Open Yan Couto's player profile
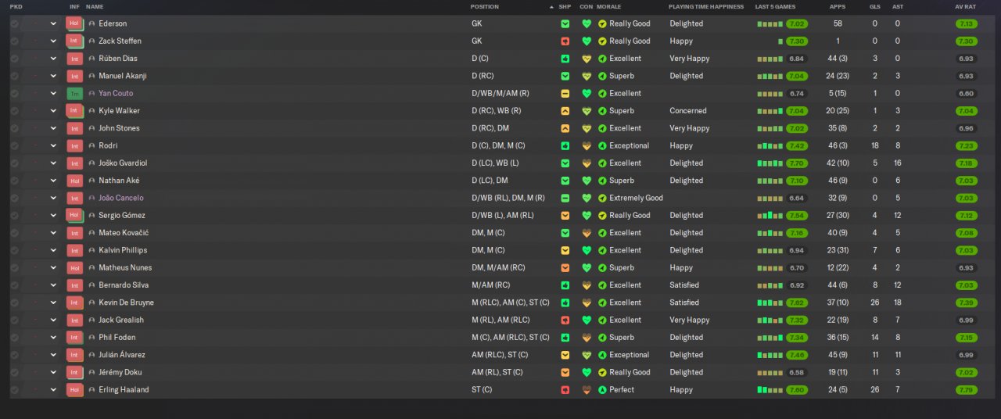 tap(116, 93)
